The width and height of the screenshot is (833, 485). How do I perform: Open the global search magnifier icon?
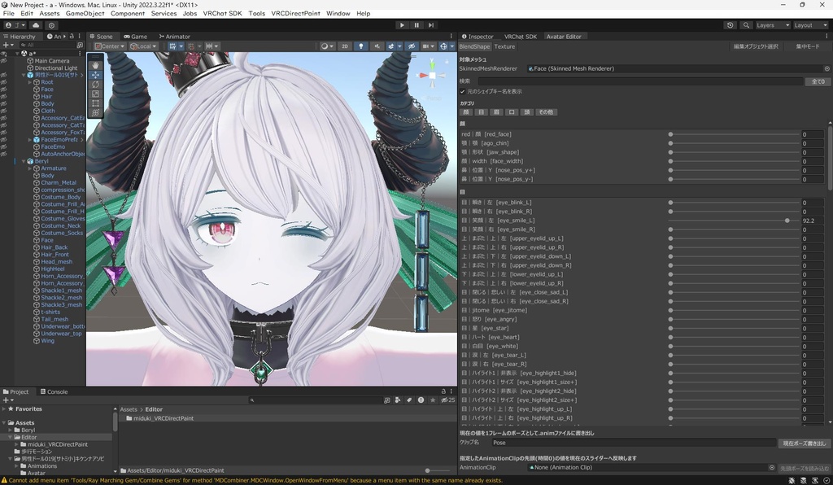746,25
